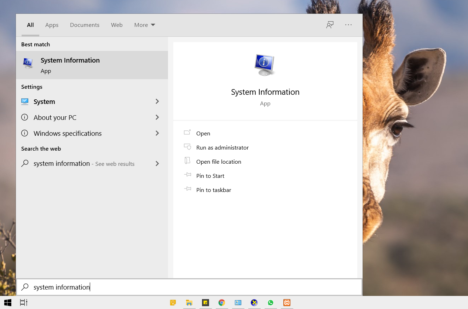
Task: Open File Explorer from the taskbar
Action: [x=189, y=303]
